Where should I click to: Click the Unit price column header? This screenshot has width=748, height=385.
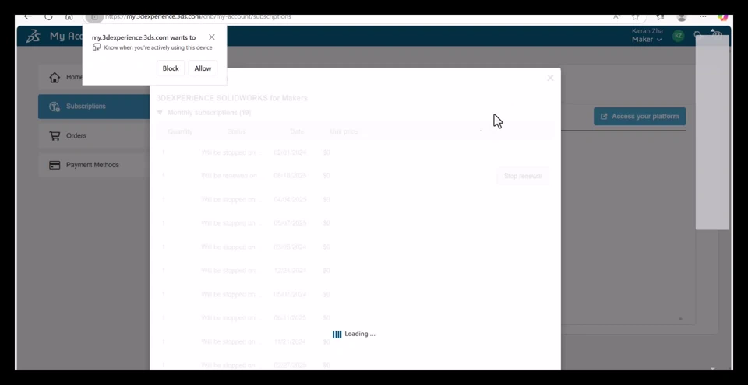(344, 131)
